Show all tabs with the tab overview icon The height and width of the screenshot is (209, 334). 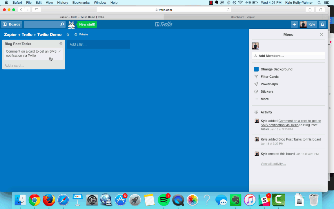point(320,10)
